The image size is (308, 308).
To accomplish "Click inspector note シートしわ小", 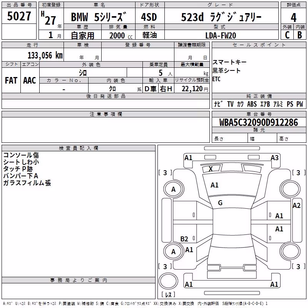I will (x=21, y=162).
